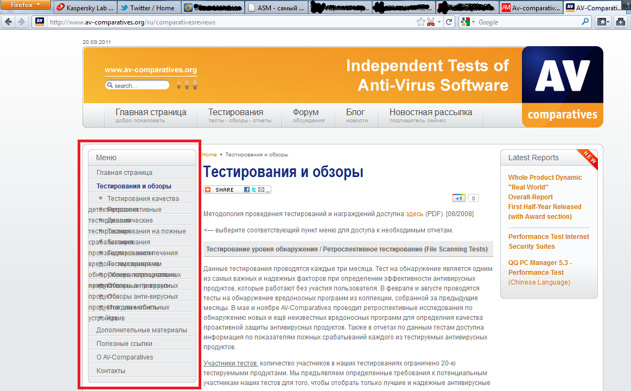Select Тестирования качества sidebar subitem
The height and width of the screenshot is (391, 631).
click(x=143, y=199)
